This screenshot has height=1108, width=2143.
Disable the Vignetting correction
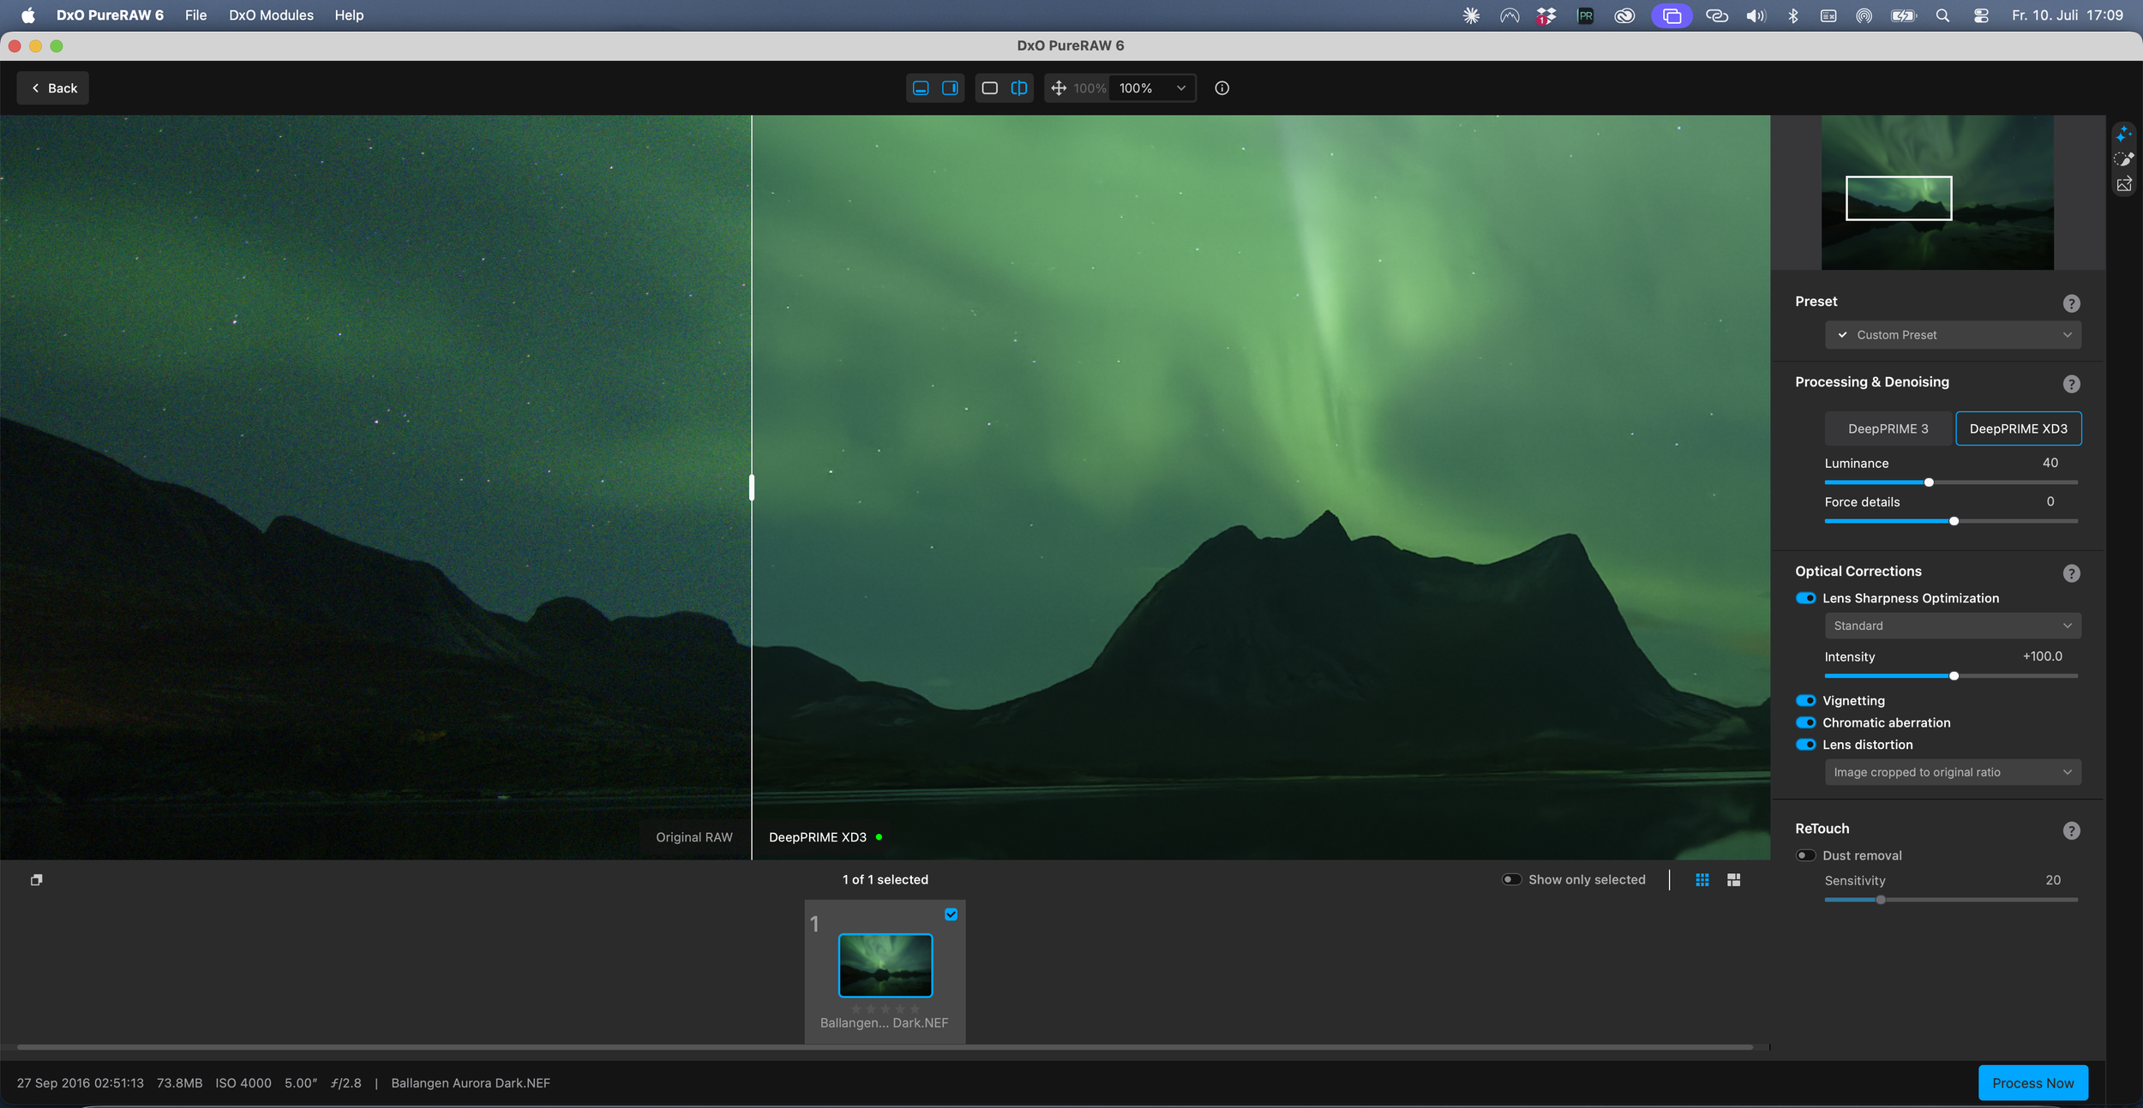[1805, 701]
